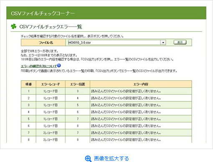Image resolution: width=213 pixels, height=162 pixels.
Task: Select the row number 7 cell
Action: coord(28,133)
